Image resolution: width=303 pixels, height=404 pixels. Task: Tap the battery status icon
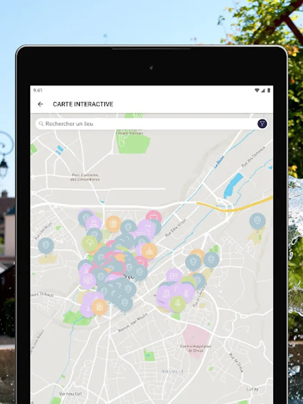(269, 90)
